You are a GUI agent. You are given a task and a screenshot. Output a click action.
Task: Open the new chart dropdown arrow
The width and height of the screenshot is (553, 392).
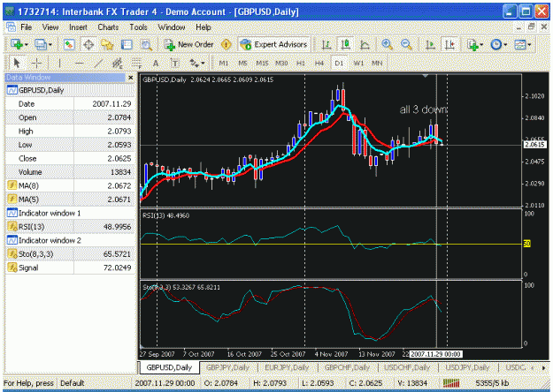pos(27,45)
